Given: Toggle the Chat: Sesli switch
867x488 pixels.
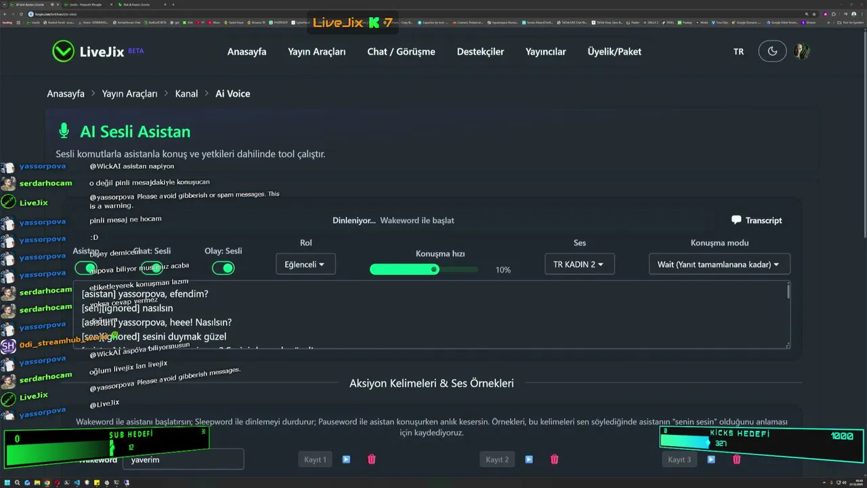Looking at the screenshot, I should 152,268.
